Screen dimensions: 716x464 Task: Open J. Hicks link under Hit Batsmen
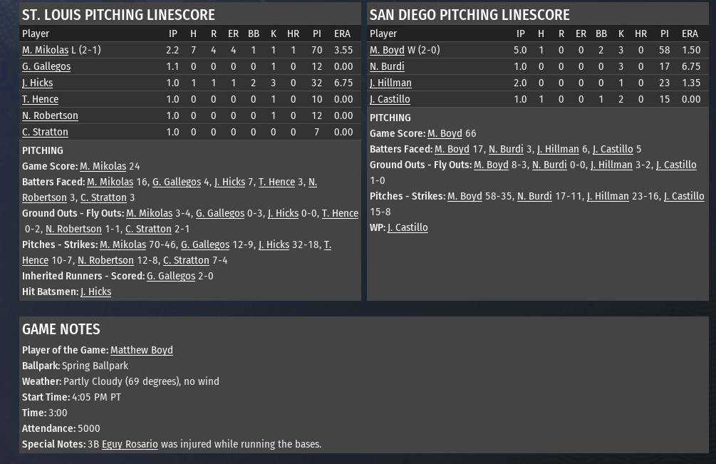point(95,292)
